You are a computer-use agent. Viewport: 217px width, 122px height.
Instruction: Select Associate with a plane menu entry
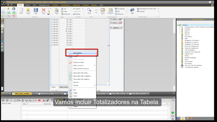coord(82,79)
